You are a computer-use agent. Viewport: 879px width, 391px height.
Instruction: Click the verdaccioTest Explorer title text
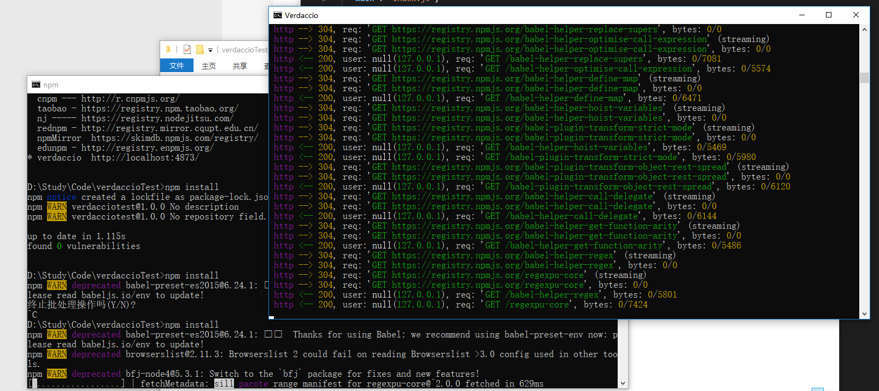(x=245, y=50)
